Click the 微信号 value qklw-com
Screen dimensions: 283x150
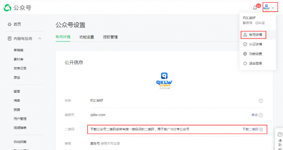click(98, 115)
